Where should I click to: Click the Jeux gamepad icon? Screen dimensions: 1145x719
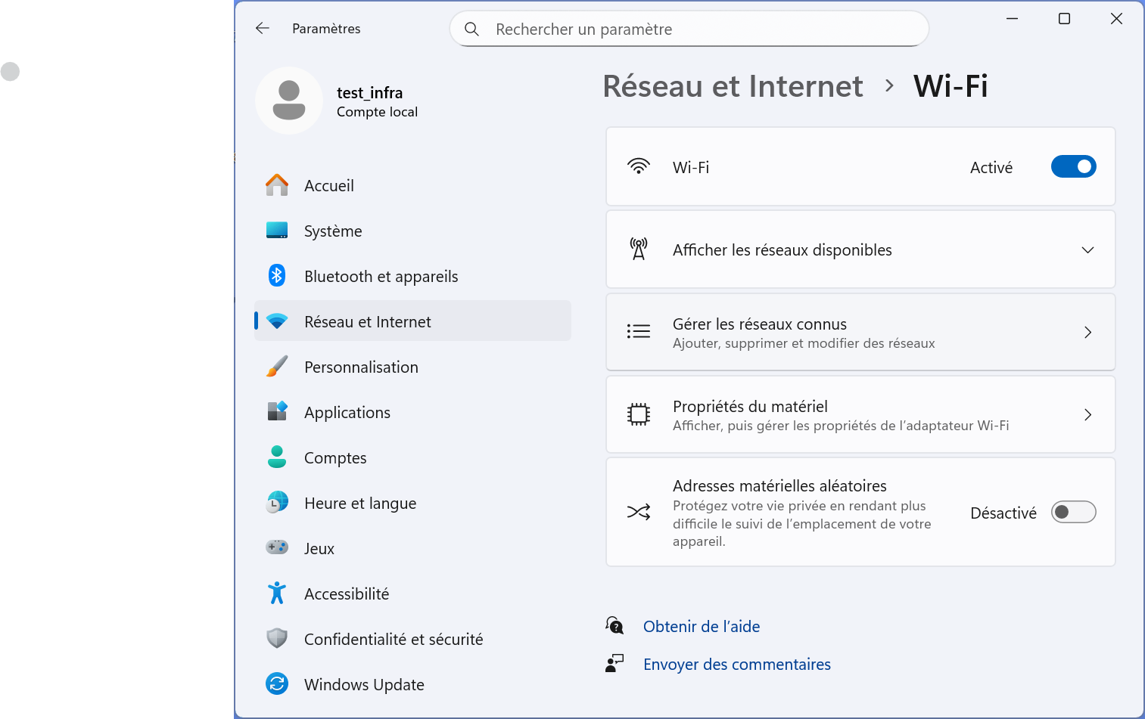click(277, 547)
